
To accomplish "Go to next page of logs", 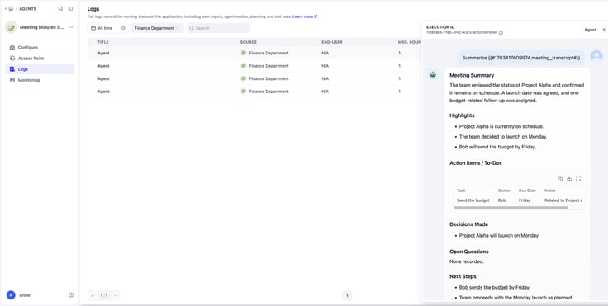I will point(115,295).
